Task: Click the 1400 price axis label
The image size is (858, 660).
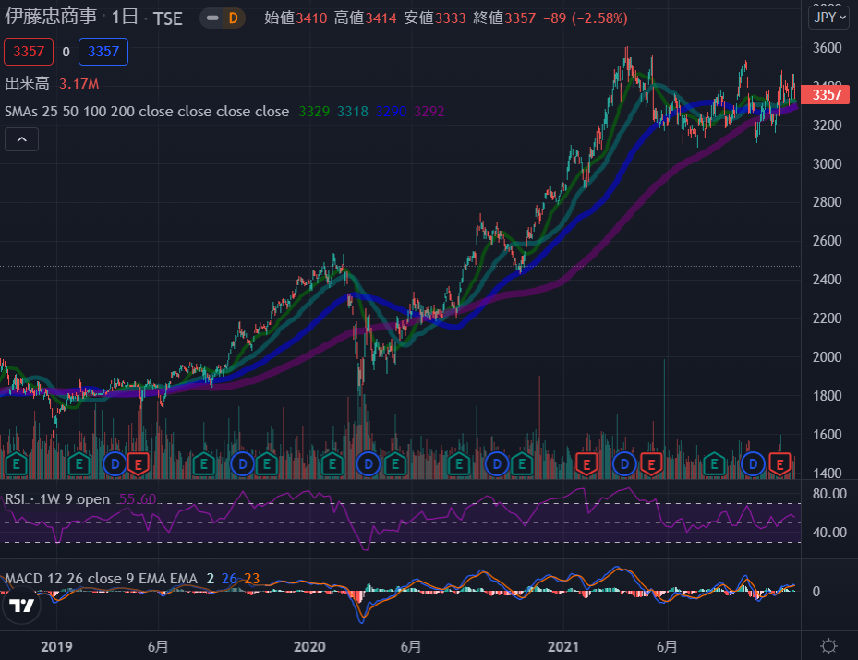Action: click(827, 473)
